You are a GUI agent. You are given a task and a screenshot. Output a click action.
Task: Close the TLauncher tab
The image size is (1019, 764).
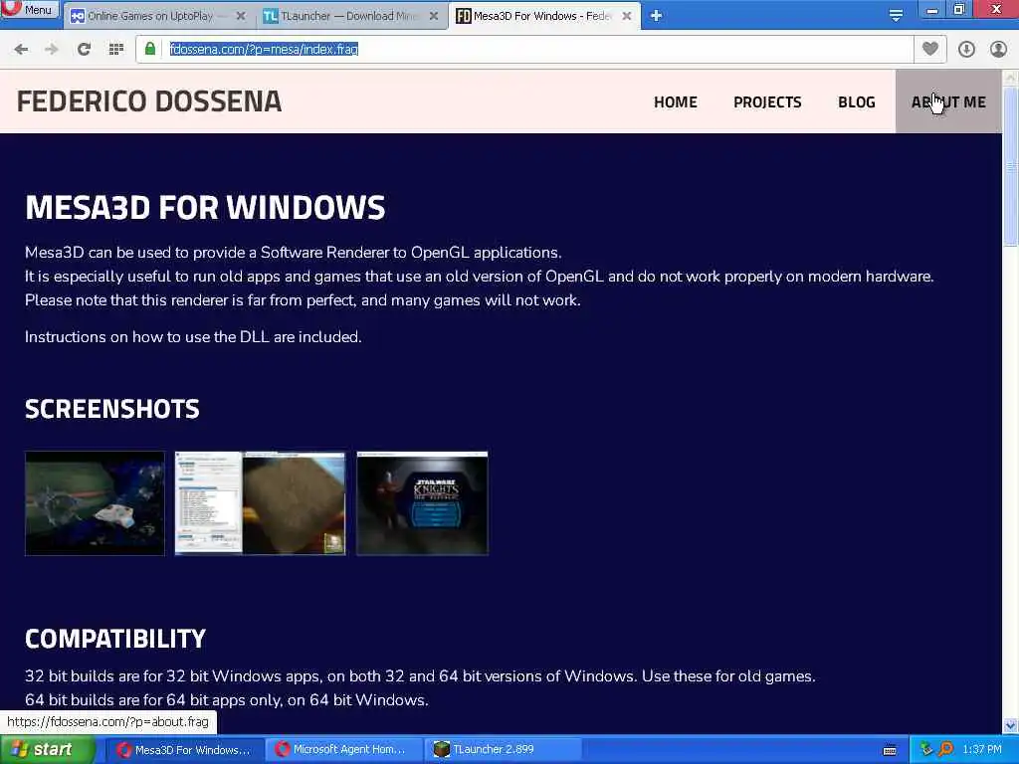[434, 16]
